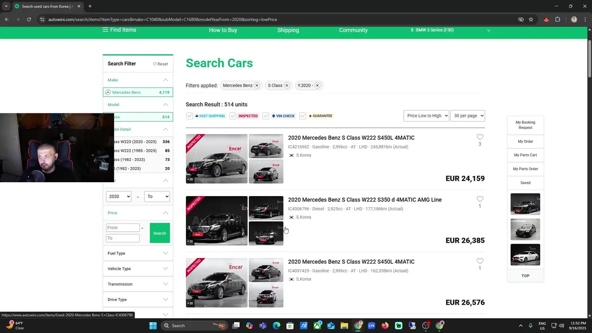Open Microsoft Edge from the taskbar

[277, 326]
